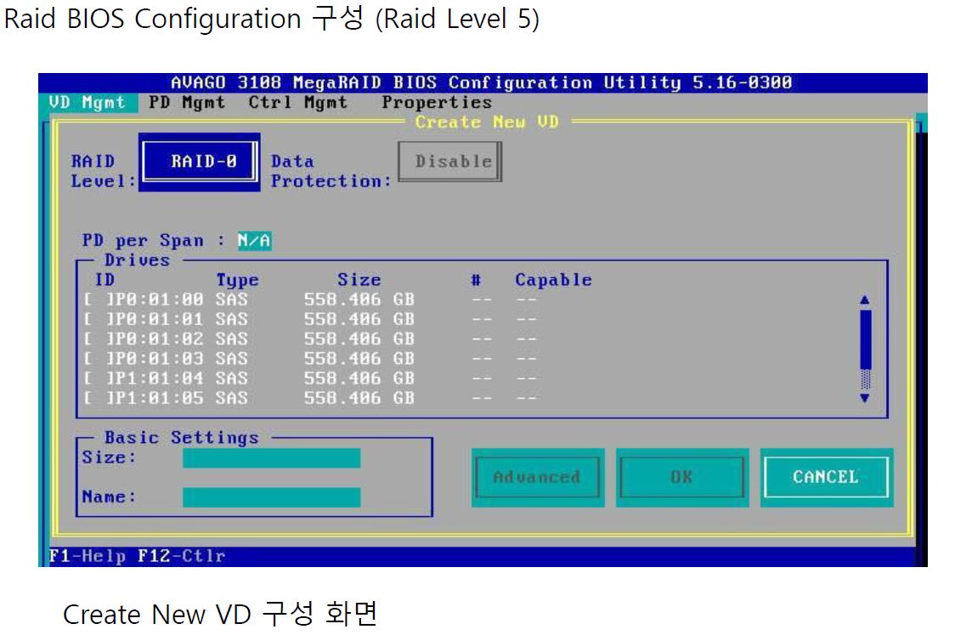Enable drive P0:01:03 checkbox
972x635 pixels.
click(96, 358)
